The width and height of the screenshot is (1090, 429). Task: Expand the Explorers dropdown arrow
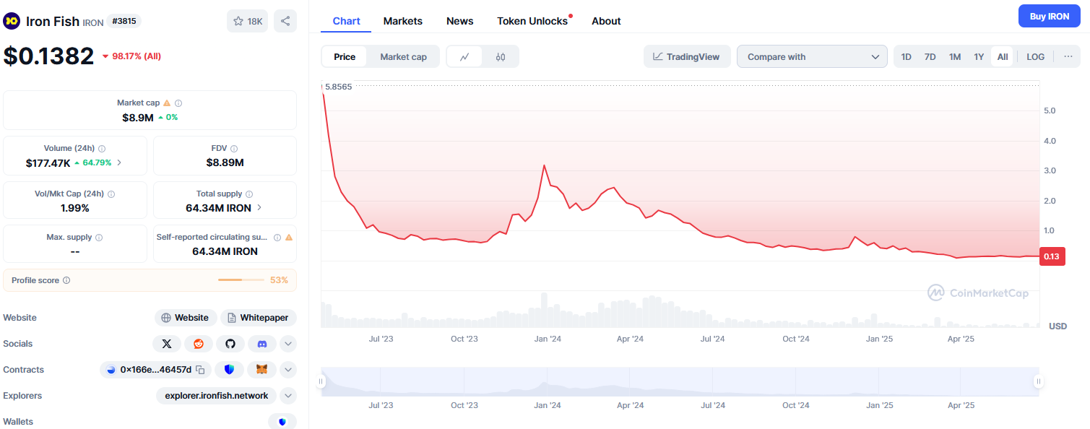pyautogui.click(x=287, y=395)
